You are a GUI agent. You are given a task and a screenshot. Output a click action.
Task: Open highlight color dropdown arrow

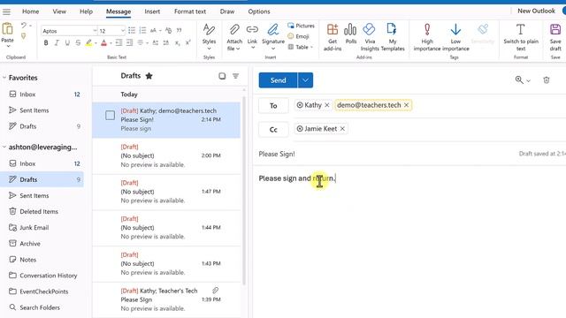(96, 43)
